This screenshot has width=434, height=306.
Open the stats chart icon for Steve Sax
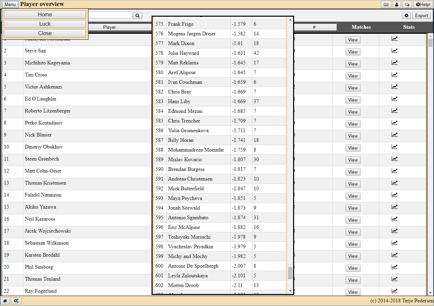395,51
